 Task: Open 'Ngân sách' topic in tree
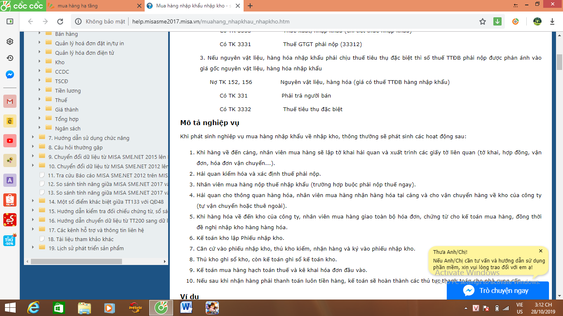pos(68,128)
